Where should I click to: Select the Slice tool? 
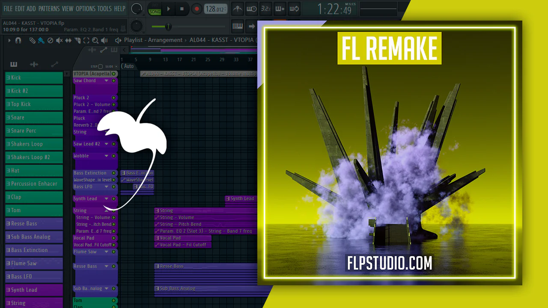(77, 40)
